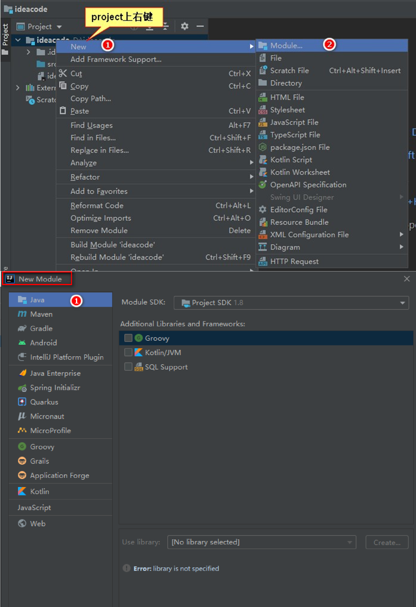Viewport: 416px width, 607px height.
Task: Select Application Forge module type
Action: pos(60,475)
